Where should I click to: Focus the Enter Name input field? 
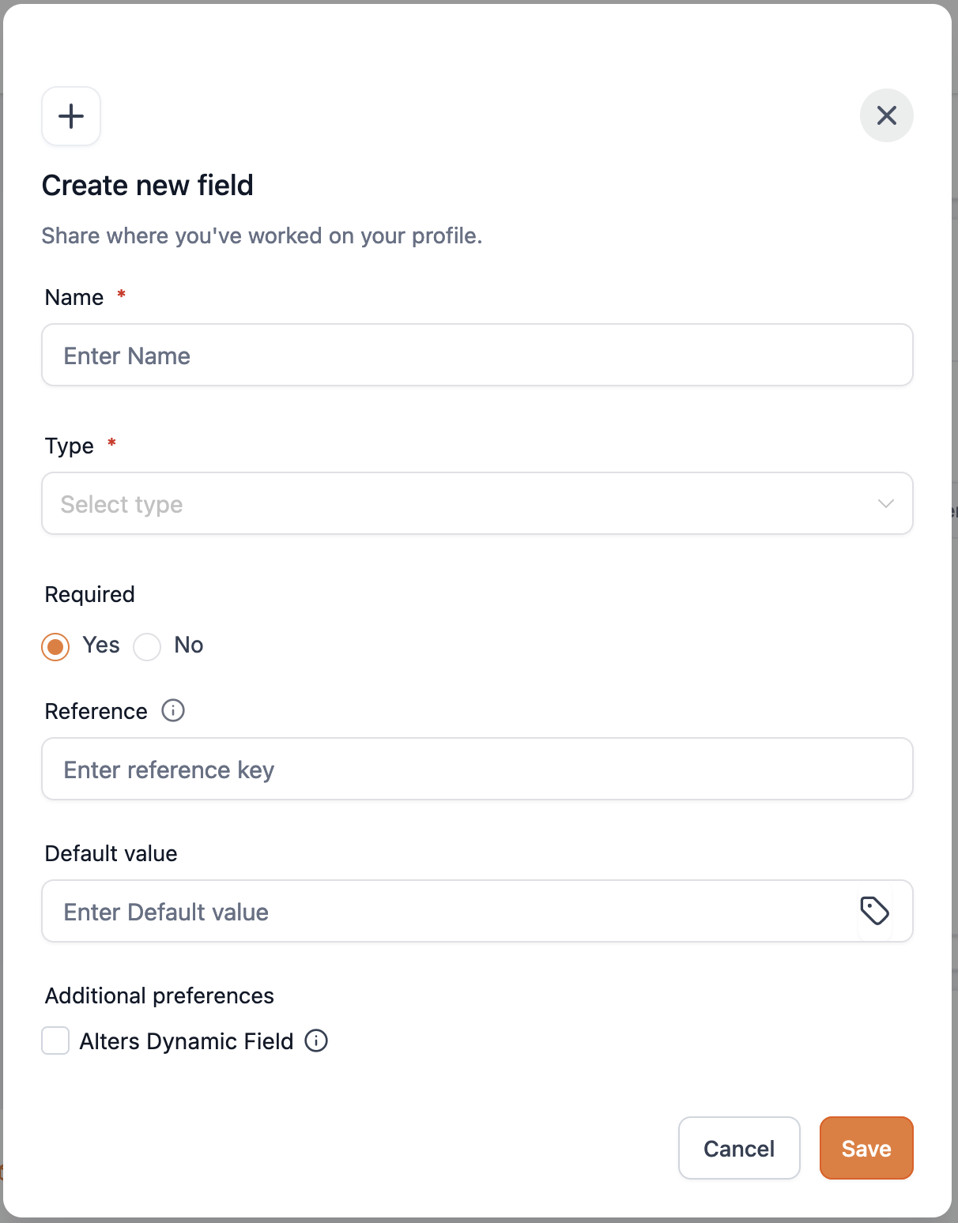[x=477, y=356]
